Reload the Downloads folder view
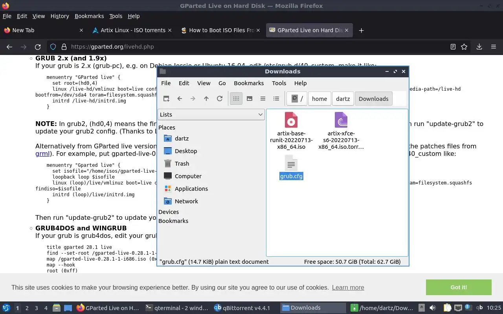 220,99
